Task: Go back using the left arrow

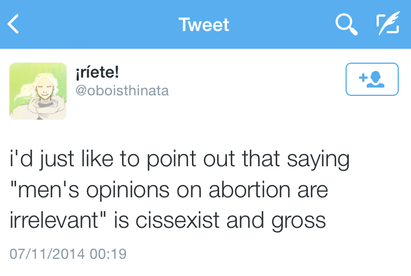Action: (x=13, y=24)
